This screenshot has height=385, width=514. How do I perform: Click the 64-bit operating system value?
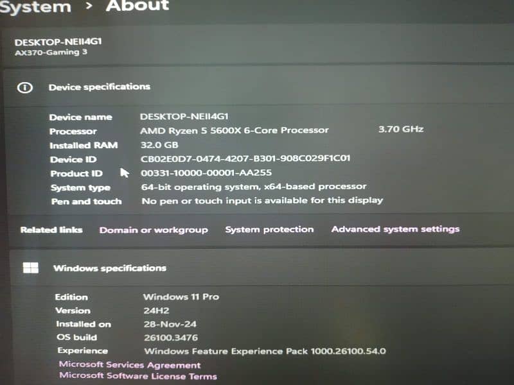254,187
